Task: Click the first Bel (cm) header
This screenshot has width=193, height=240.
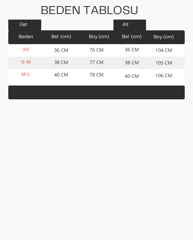Action: (61, 37)
